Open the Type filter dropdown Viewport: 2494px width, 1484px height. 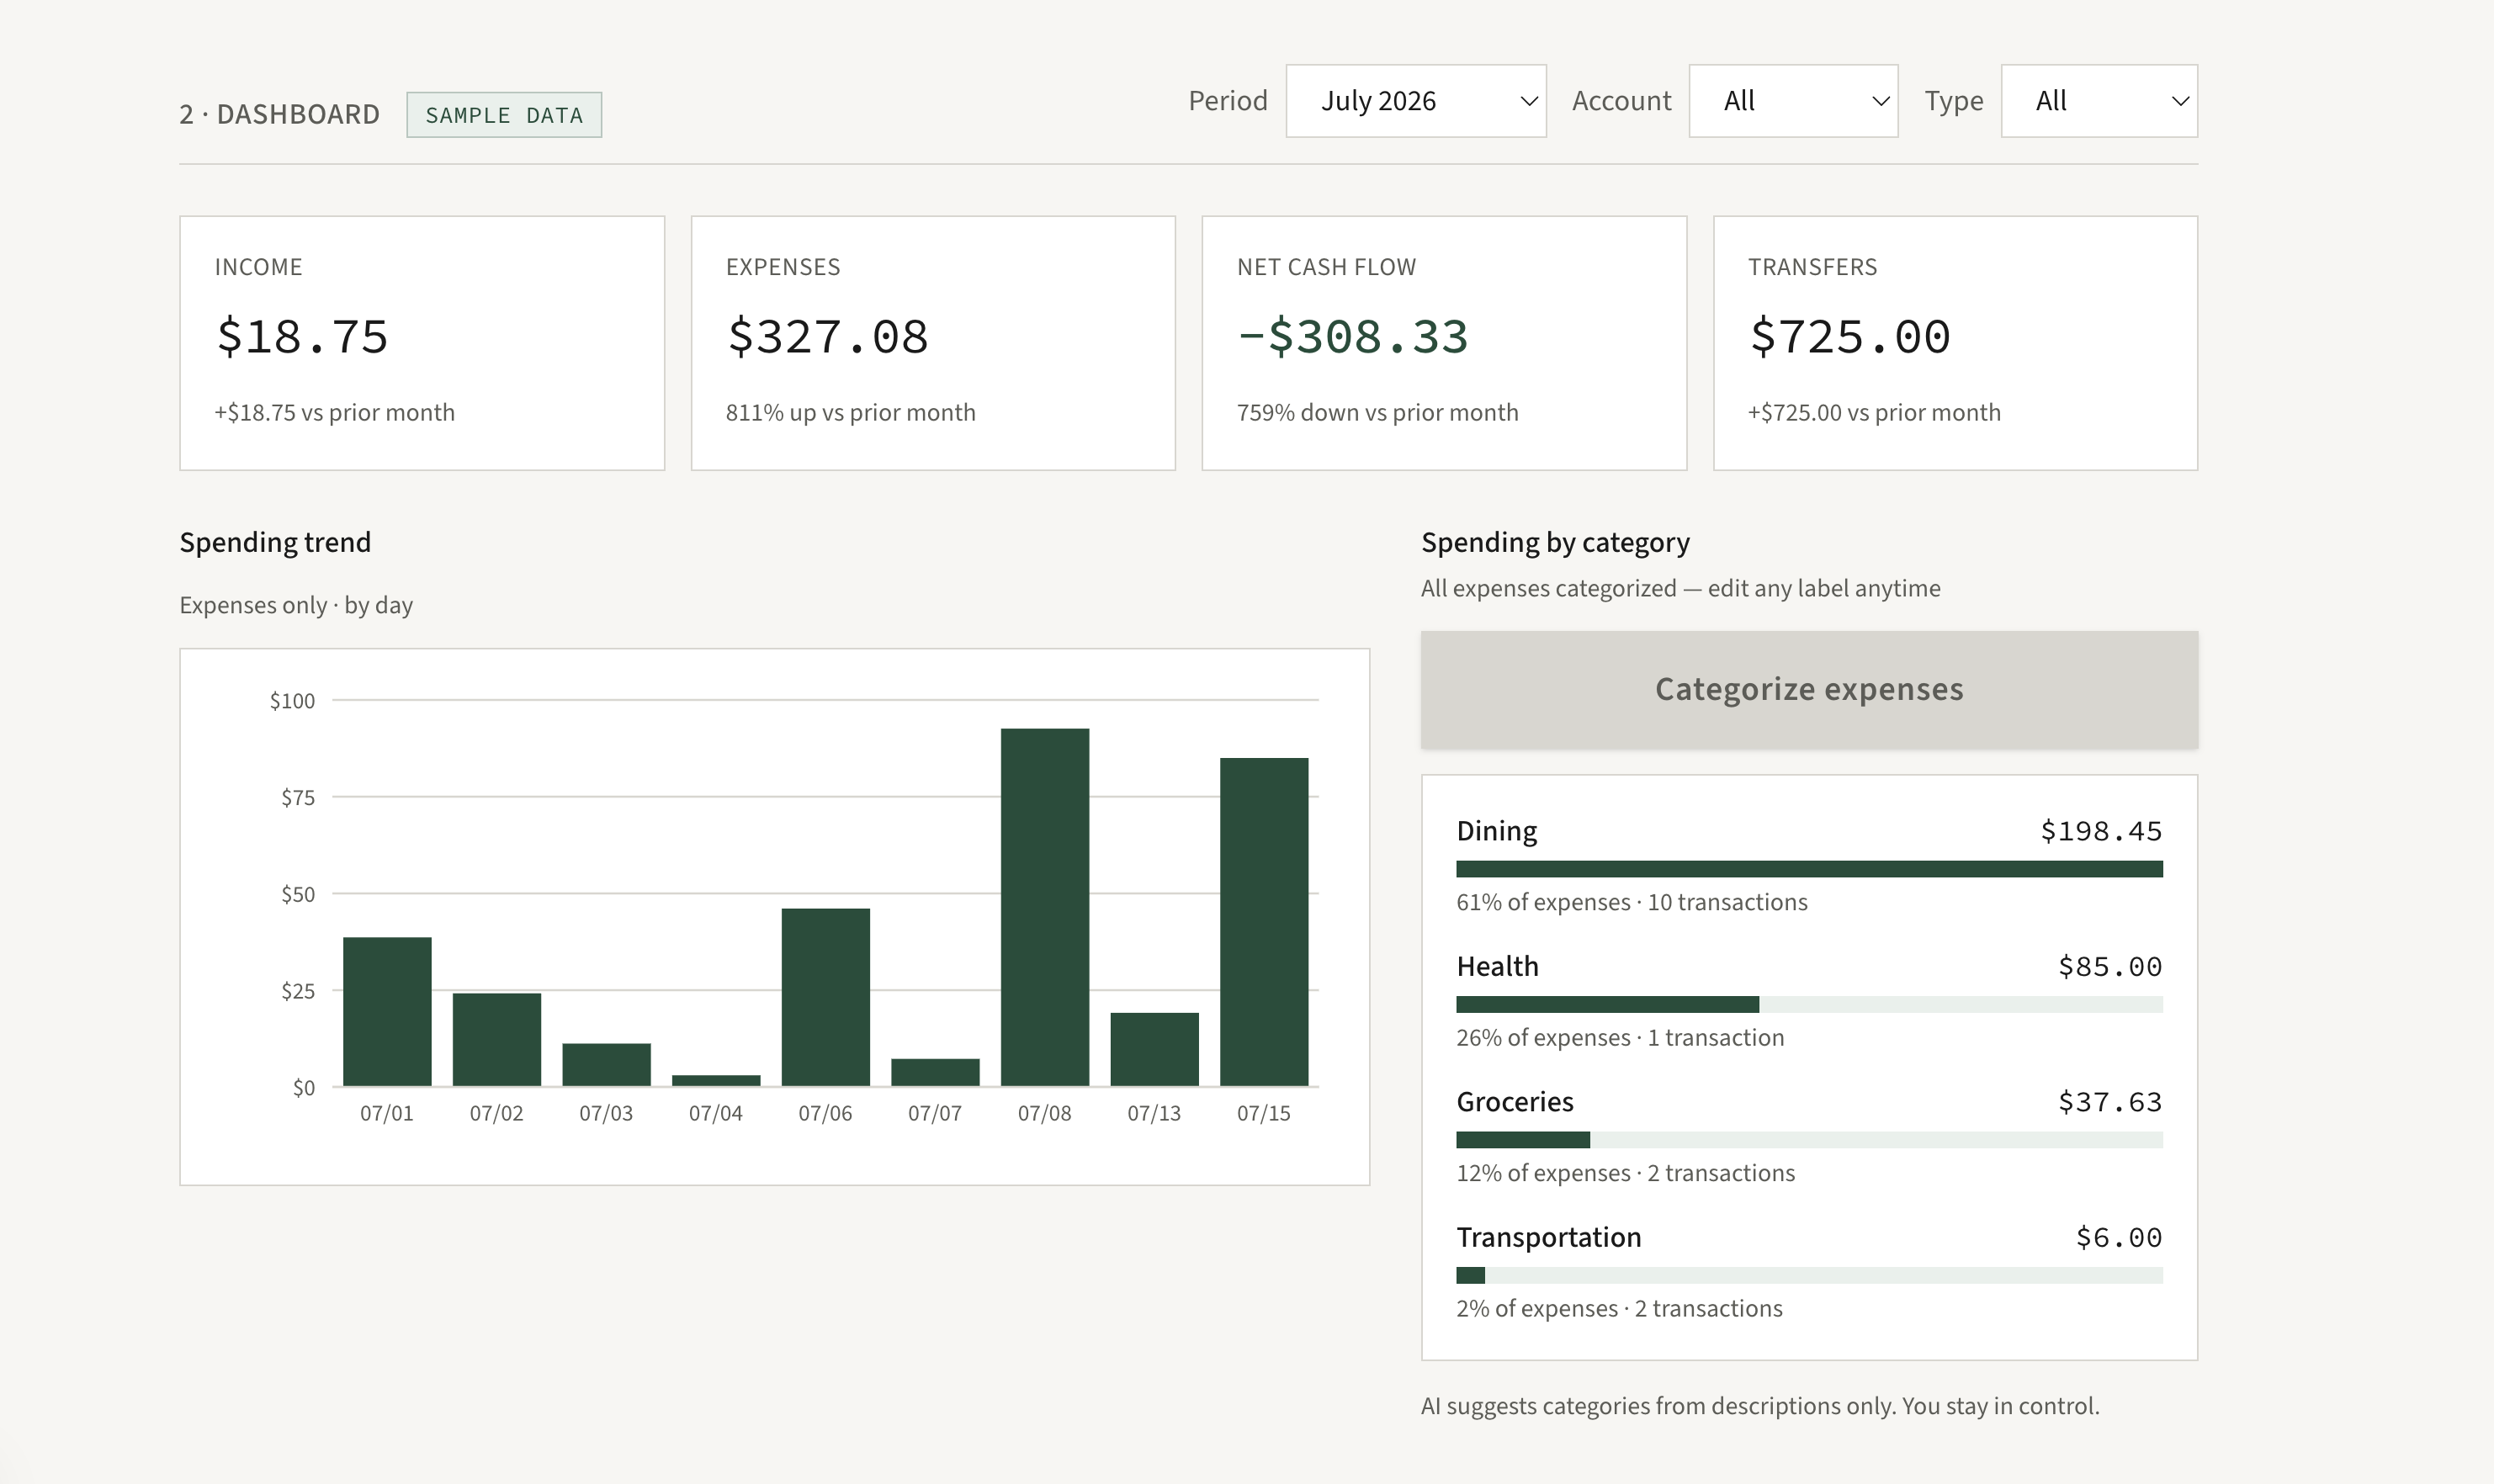(x=2099, y=101)
